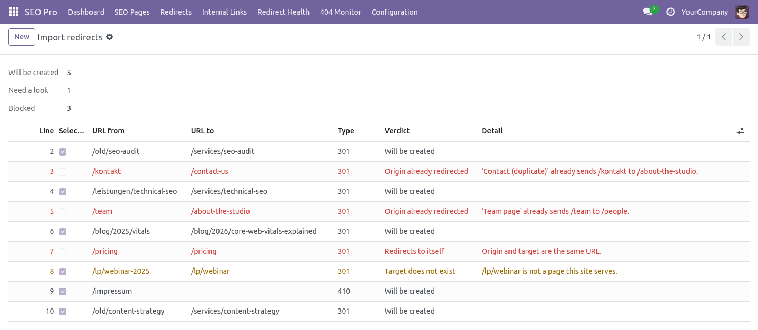Viewport: 758px width, 330px height.
Task: Click the 410 type cell for /impressum
Action: [344, 291]
